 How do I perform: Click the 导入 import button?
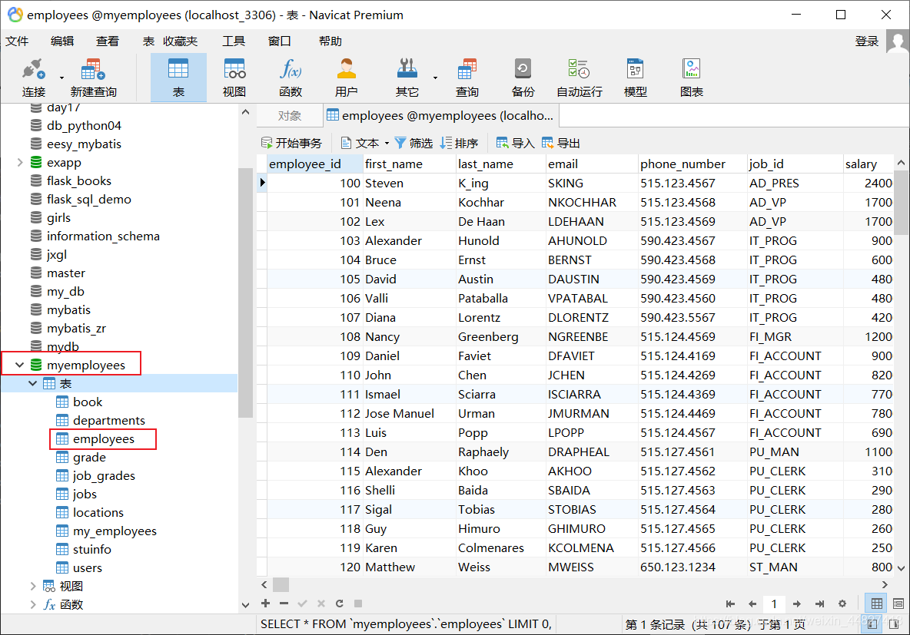516,143
